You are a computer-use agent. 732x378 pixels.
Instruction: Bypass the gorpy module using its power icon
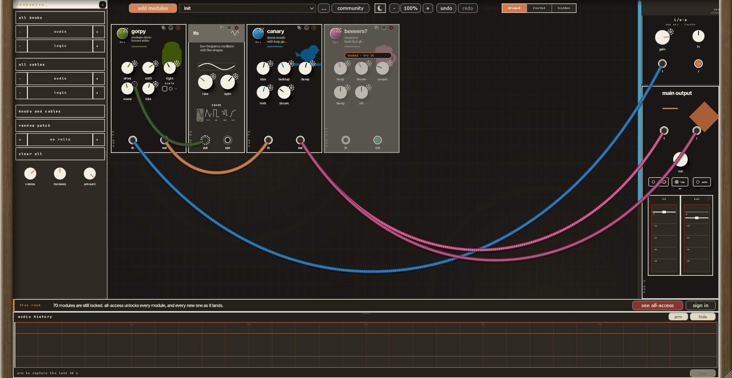pos(171,28)
